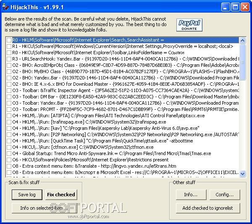Tick the O2 BHO MyBHO Class checkbox

9,71
